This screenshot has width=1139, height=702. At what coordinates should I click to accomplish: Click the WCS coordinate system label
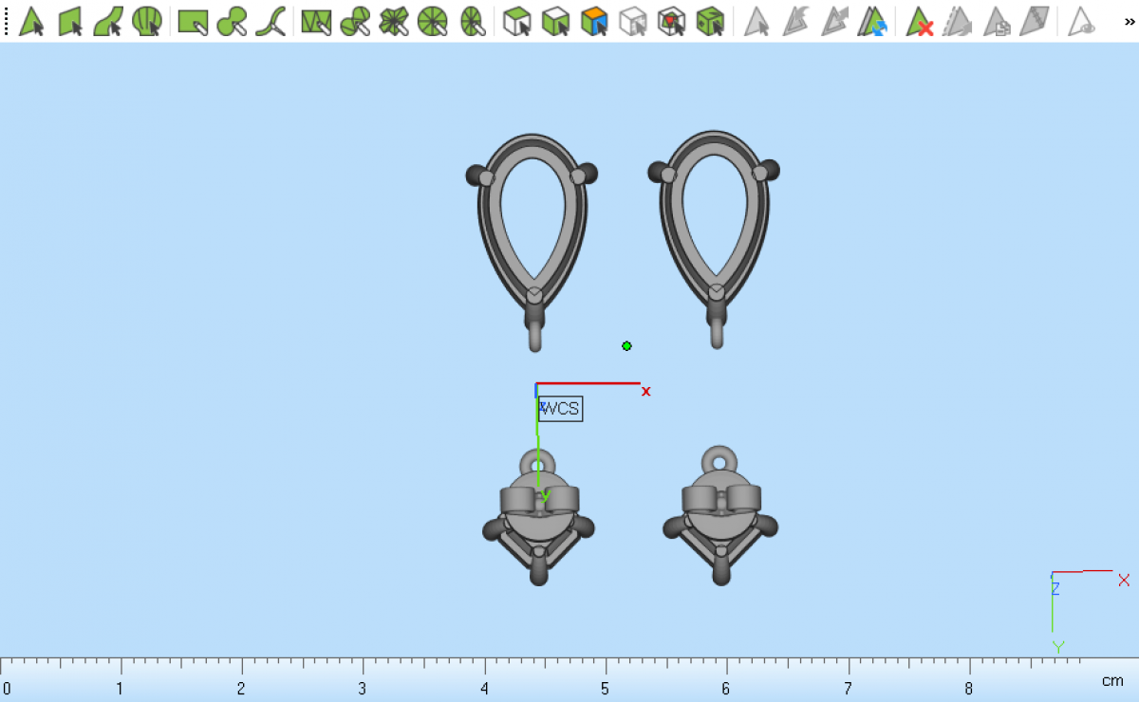click(x=560, y=409)
